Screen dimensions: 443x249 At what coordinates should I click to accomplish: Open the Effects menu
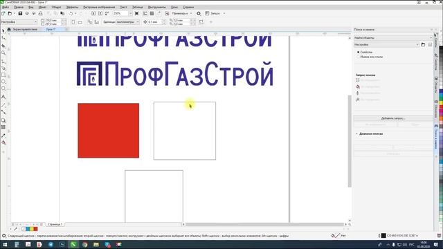point(72,7)
